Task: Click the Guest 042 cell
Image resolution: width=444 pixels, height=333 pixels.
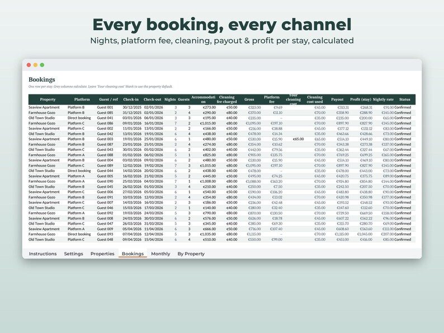Action: (105, 134)
